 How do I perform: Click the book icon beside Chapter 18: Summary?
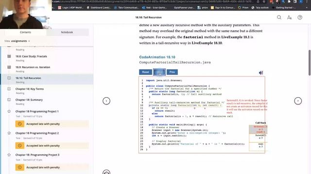pyautogui.click(x=9, y=100)
